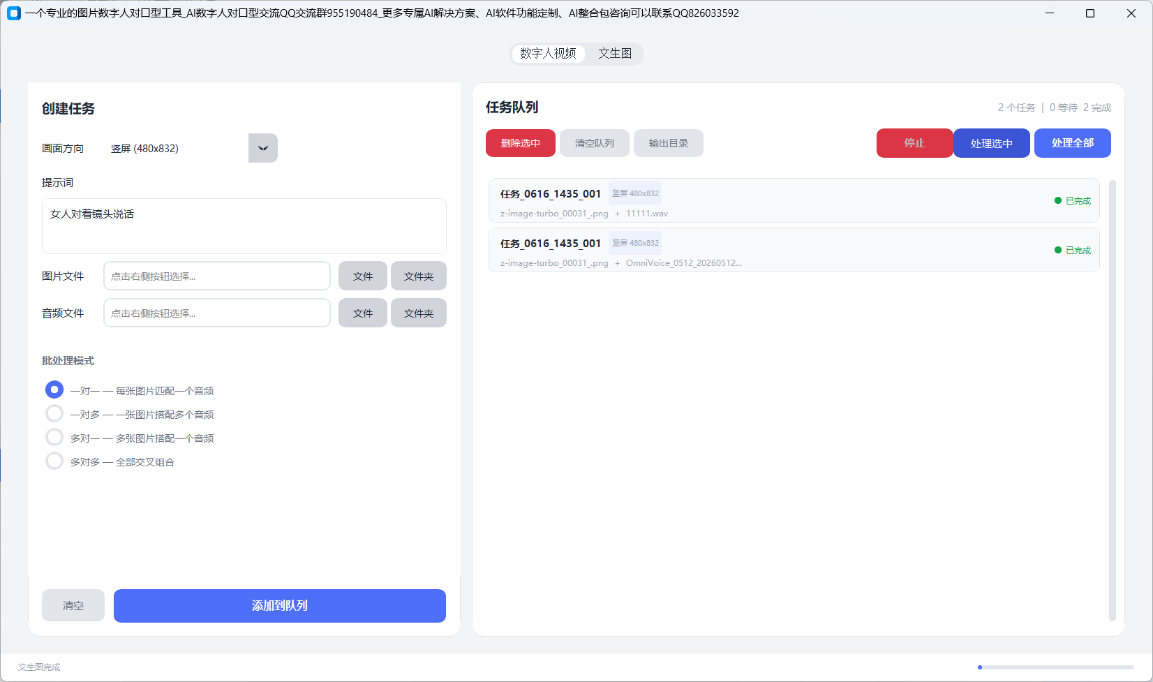Select task row with 11111.wav
The width and height of the screenshot is (1153, 682).
click(x=794, y=200)
